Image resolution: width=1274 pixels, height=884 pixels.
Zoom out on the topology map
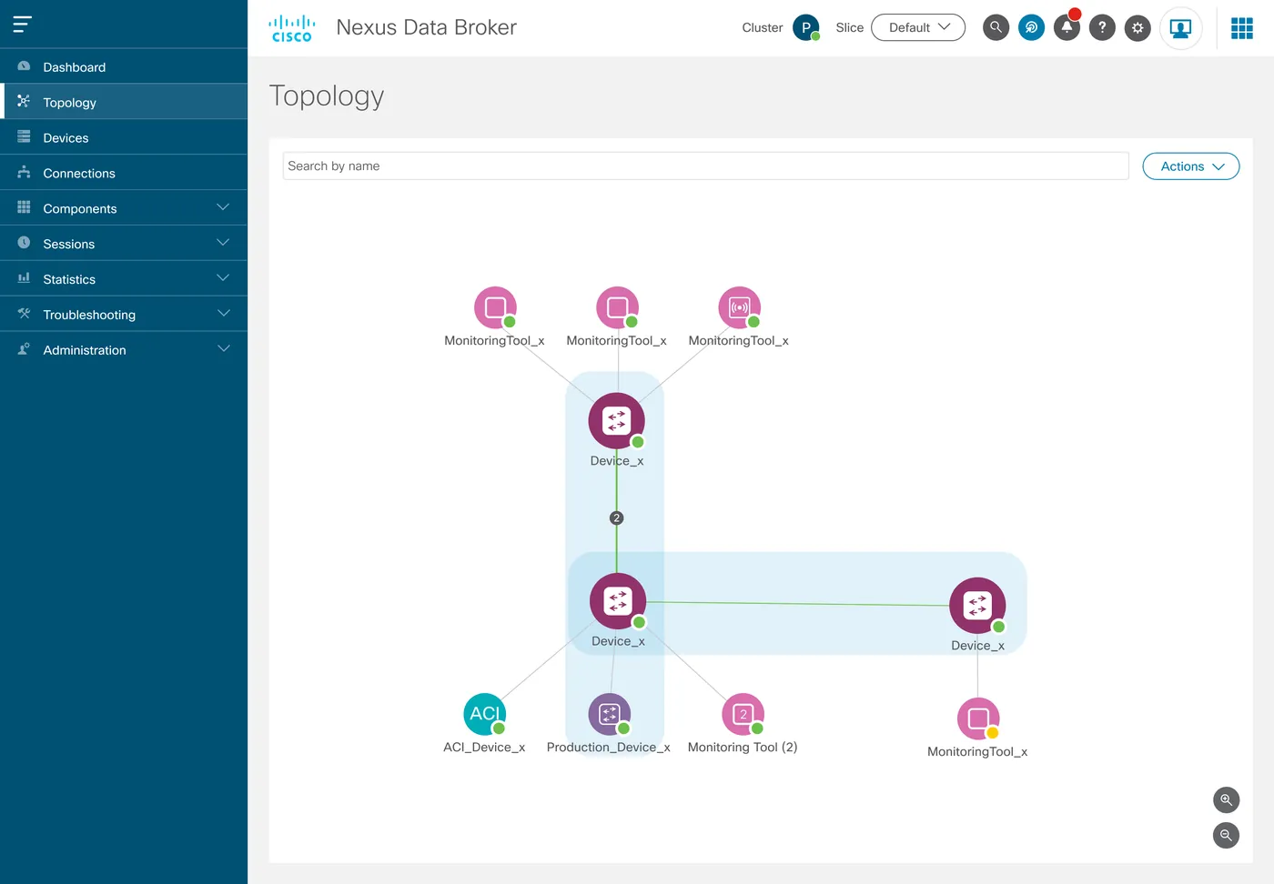coord(1227,836)
